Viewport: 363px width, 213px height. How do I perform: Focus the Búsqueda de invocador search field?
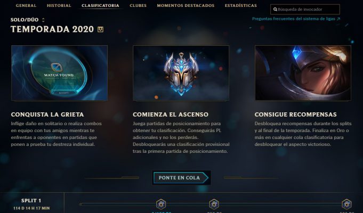tap(305, 10)
